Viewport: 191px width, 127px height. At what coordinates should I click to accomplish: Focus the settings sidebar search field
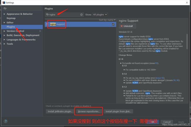pyautogui.click(x=22, y=9)
